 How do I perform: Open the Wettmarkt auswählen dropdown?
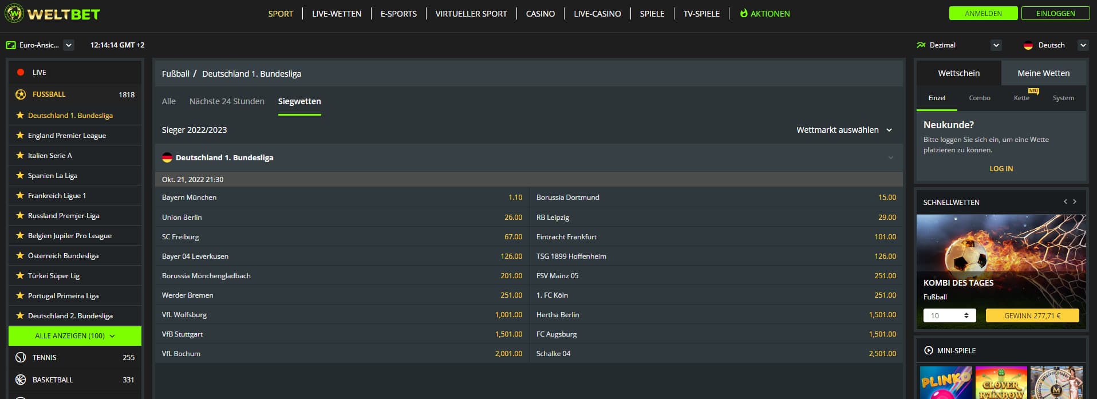click(x=845, y=130)
